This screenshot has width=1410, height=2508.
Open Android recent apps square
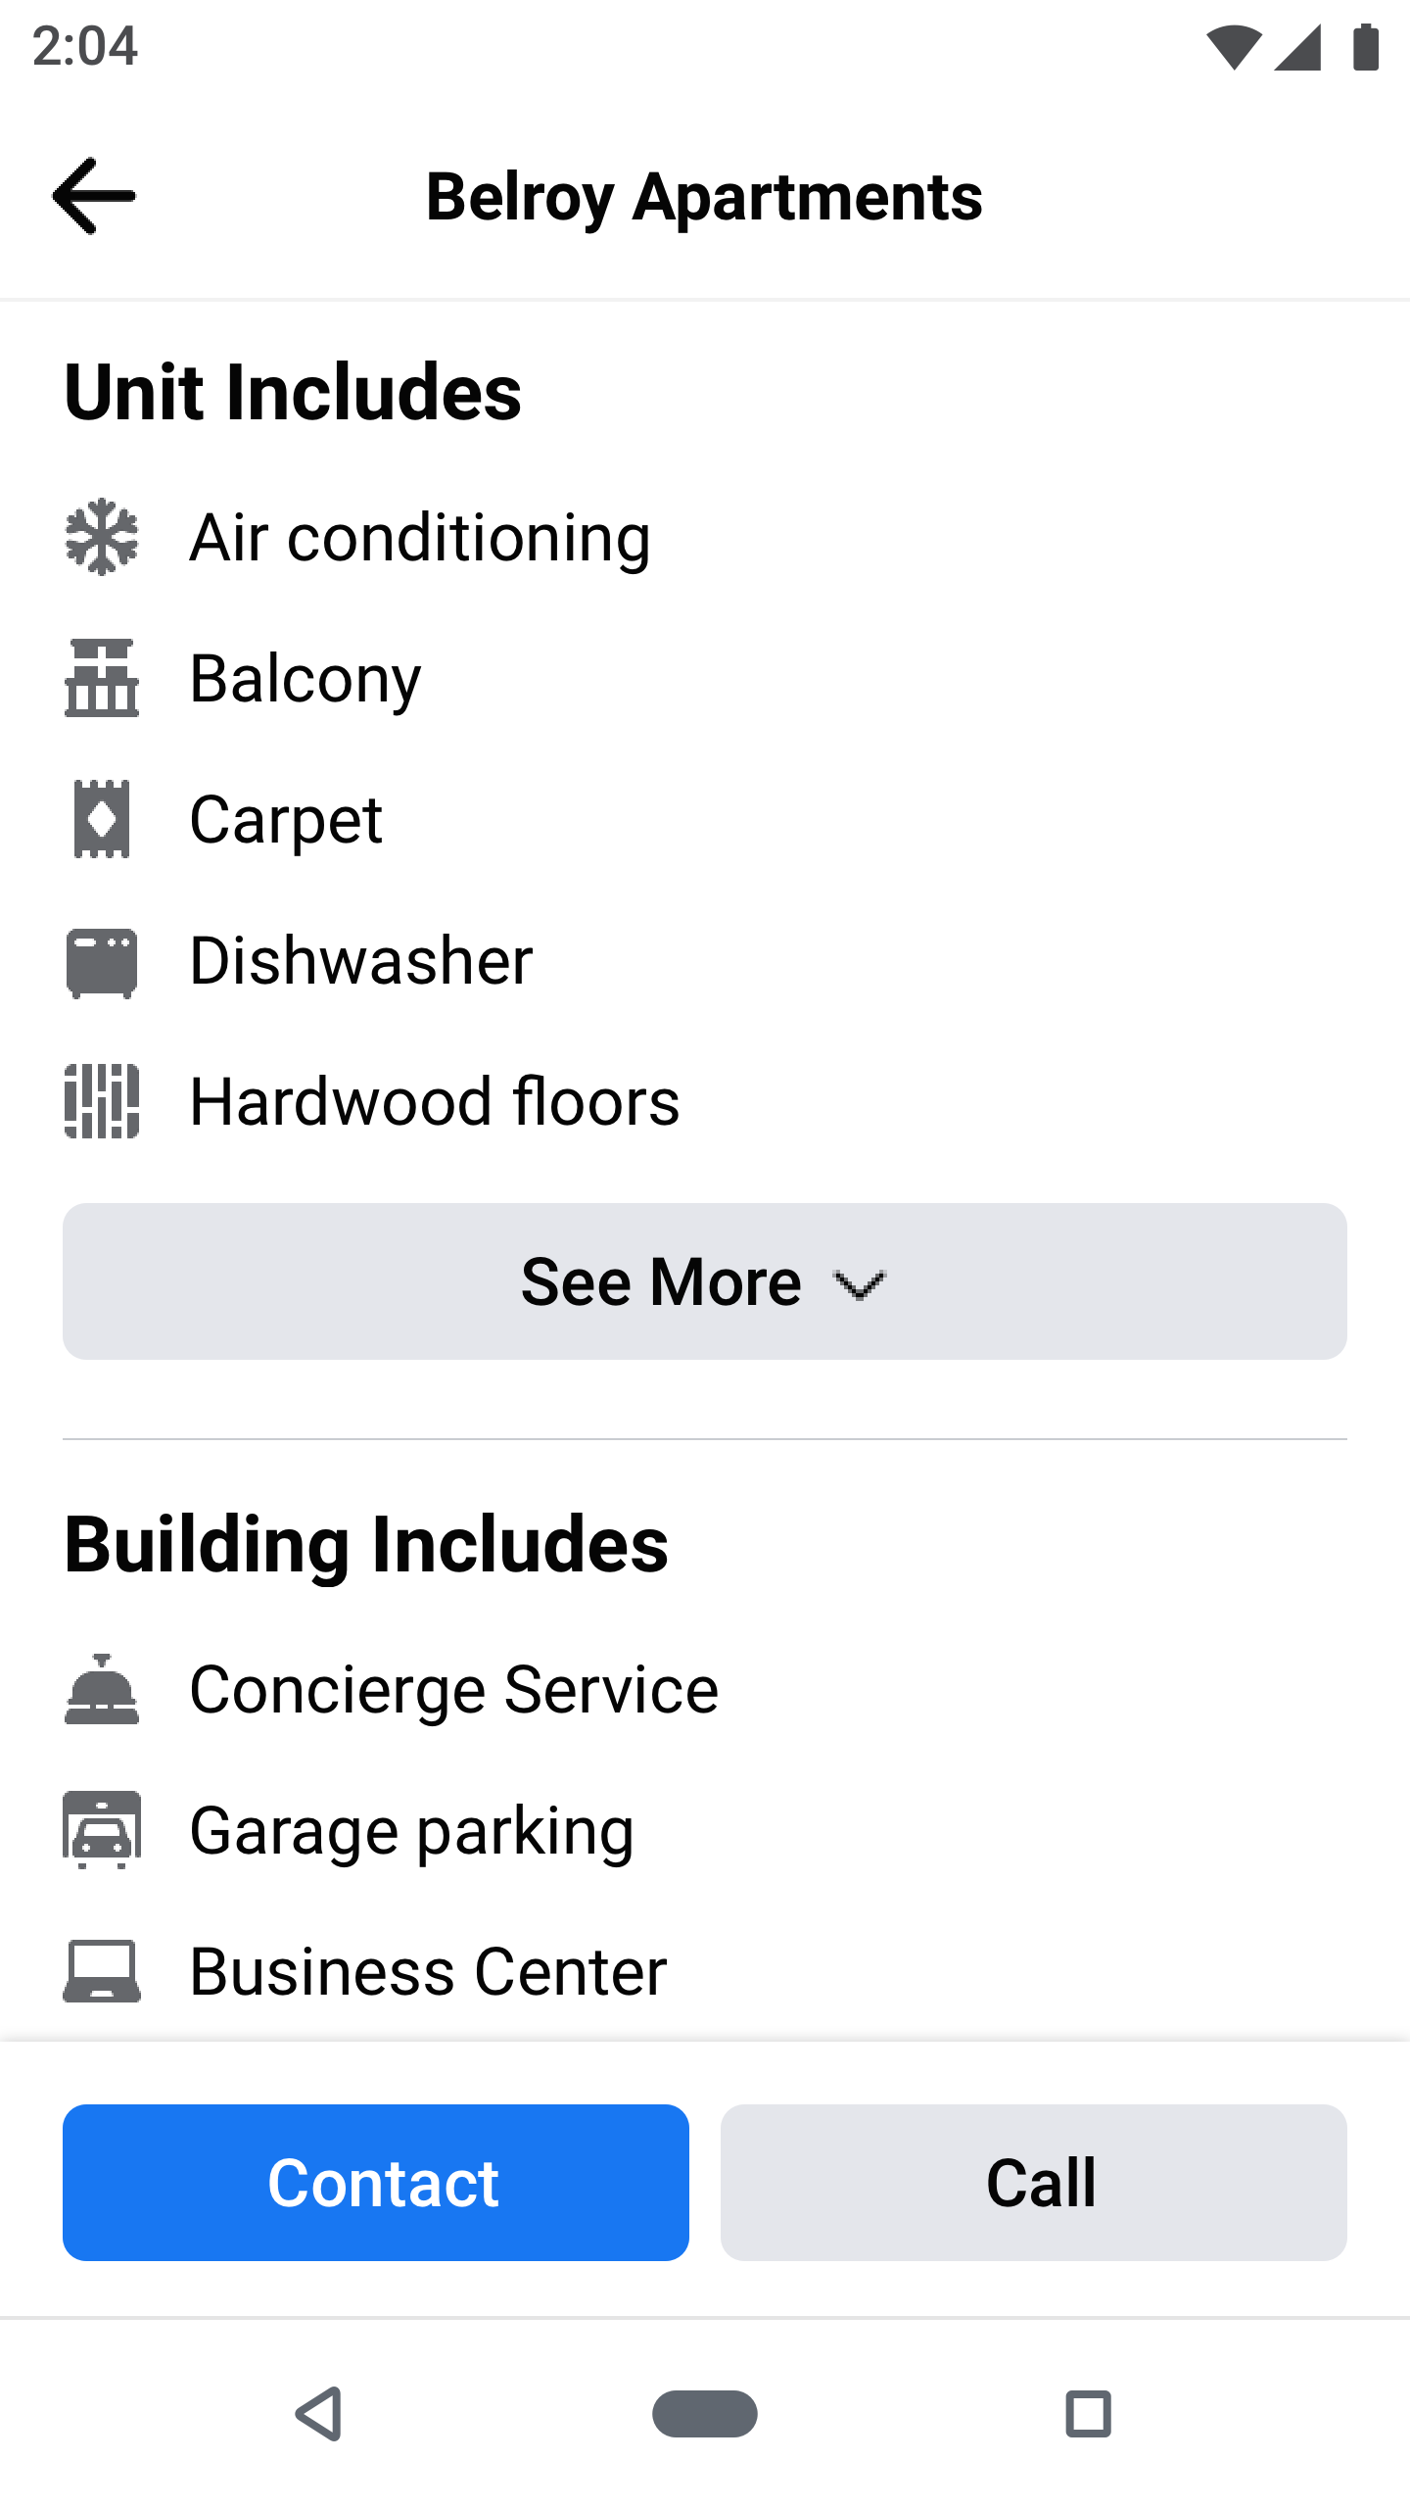point(1088,2414)
